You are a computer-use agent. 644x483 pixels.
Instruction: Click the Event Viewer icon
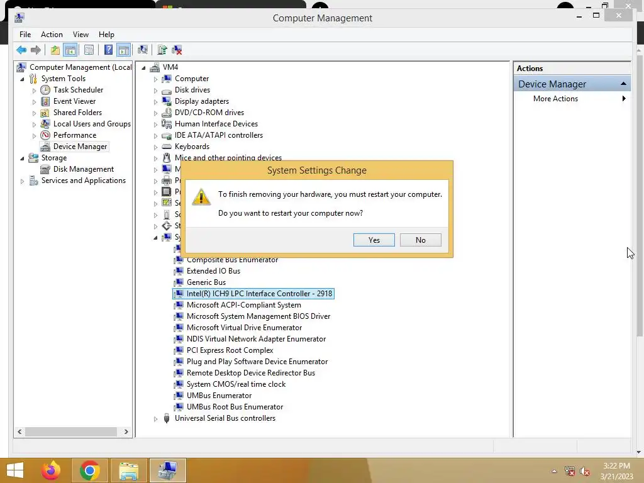tap(45, 101)
